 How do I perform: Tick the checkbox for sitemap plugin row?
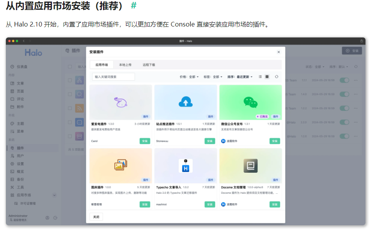(x=70, y=80)
